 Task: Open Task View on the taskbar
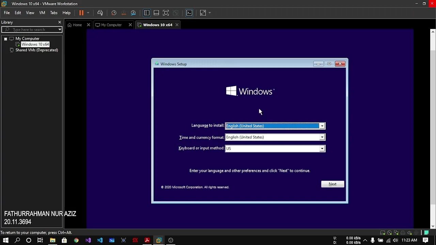click(x=40, y=240)
